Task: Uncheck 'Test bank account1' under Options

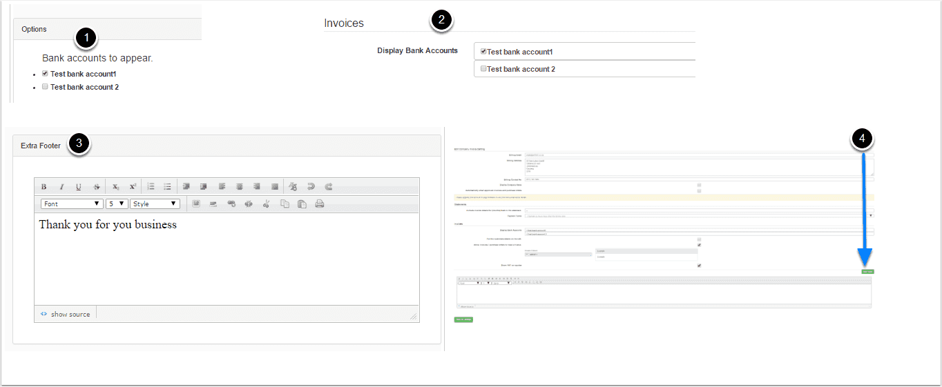Action: [45, 73]
